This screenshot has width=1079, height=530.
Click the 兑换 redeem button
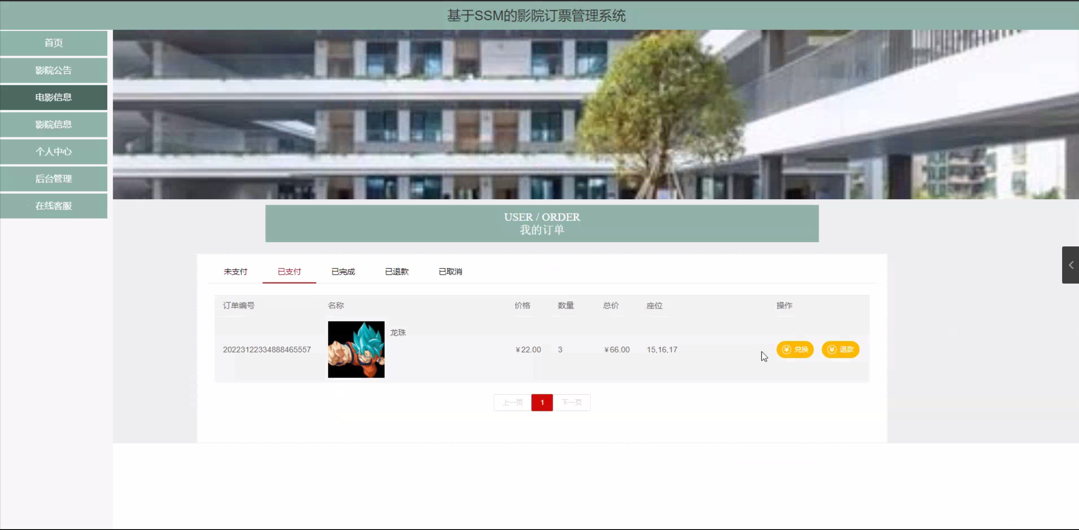[x=795, y=349]
